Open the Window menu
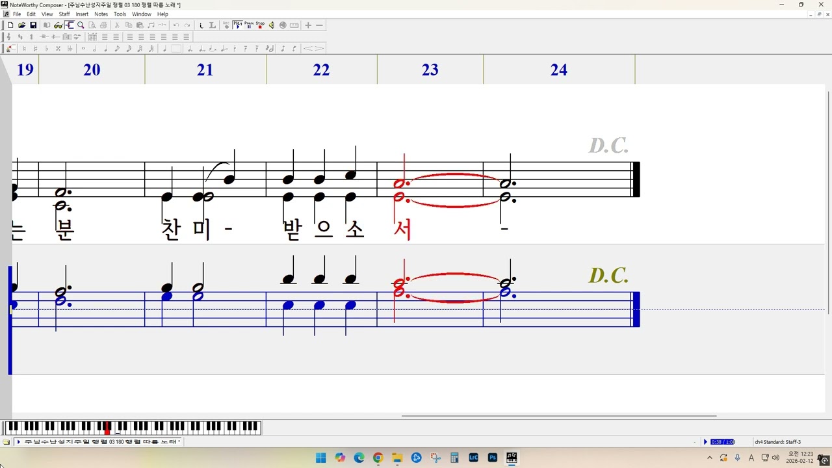 (x=142, y=14)
